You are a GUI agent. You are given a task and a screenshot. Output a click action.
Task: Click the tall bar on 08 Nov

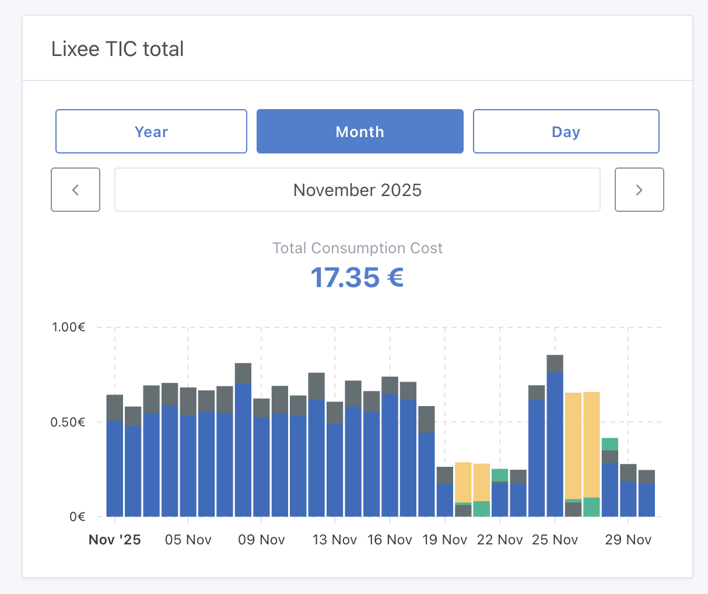click(243, 438)
